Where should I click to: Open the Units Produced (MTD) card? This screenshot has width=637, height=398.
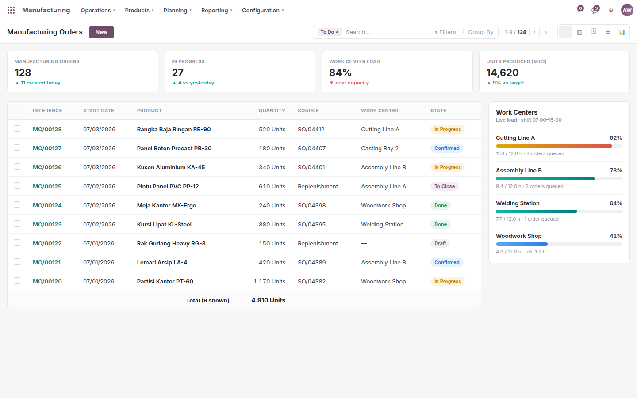(x=554, y=72)
